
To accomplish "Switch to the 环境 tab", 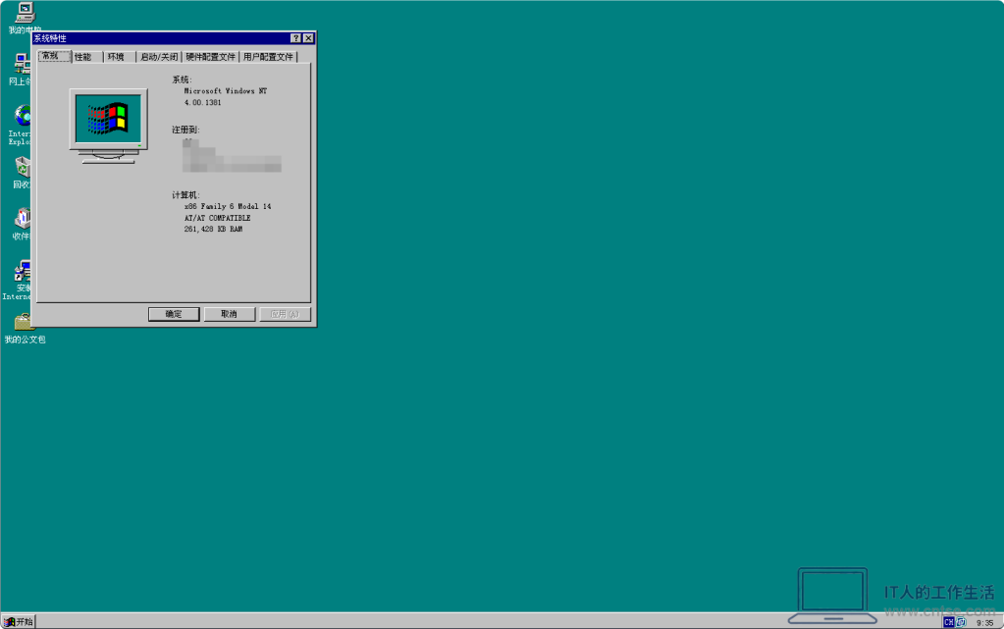I will [120, 57].
